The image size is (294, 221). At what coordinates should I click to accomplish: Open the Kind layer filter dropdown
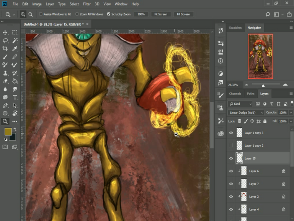pyautogui.click(x=240, y=104)
